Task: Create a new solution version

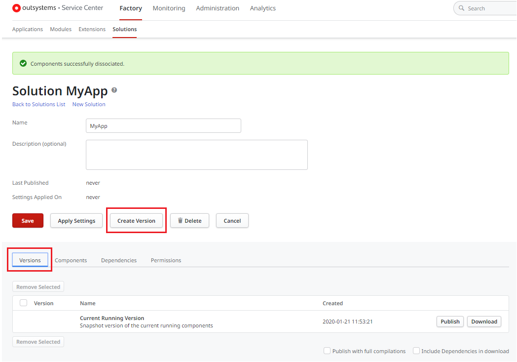Action: (136, 221)
